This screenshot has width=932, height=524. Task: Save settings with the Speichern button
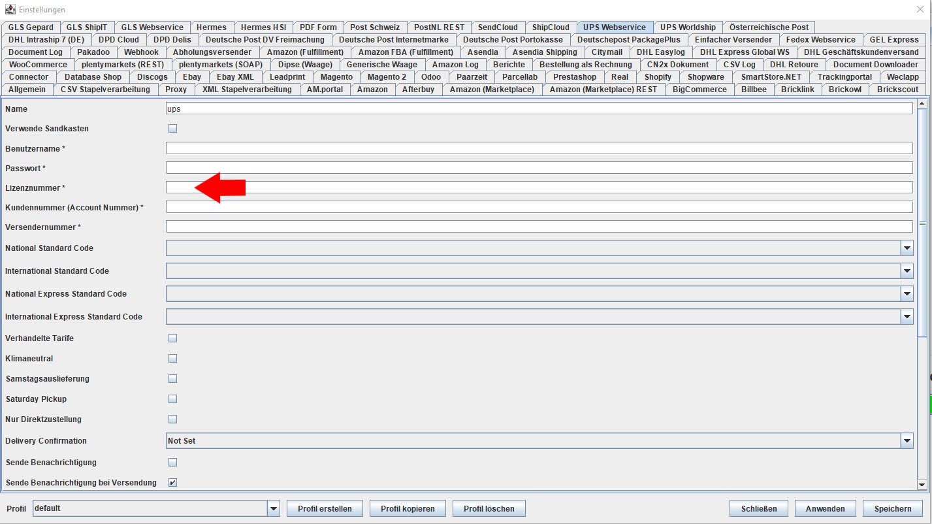(x=893, y=508)
